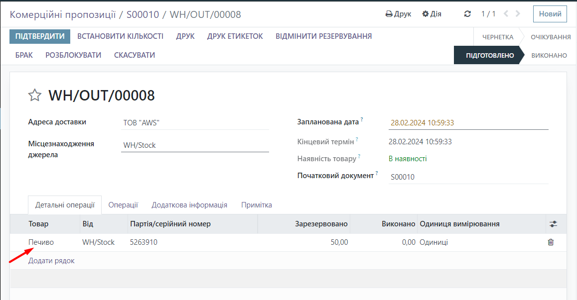The width and height of the screenshot is (577, 300).
Task: Open the Примітка tab
Action: pyautogui.click(x=257, y=205)
